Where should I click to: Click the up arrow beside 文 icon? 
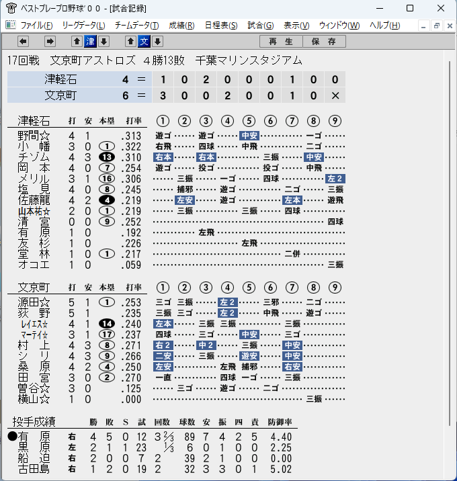[x=131, y=42]
